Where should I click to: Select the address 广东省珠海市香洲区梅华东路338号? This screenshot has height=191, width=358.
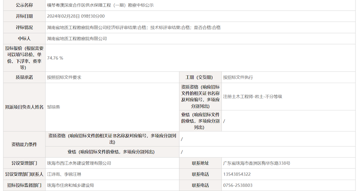256,163
